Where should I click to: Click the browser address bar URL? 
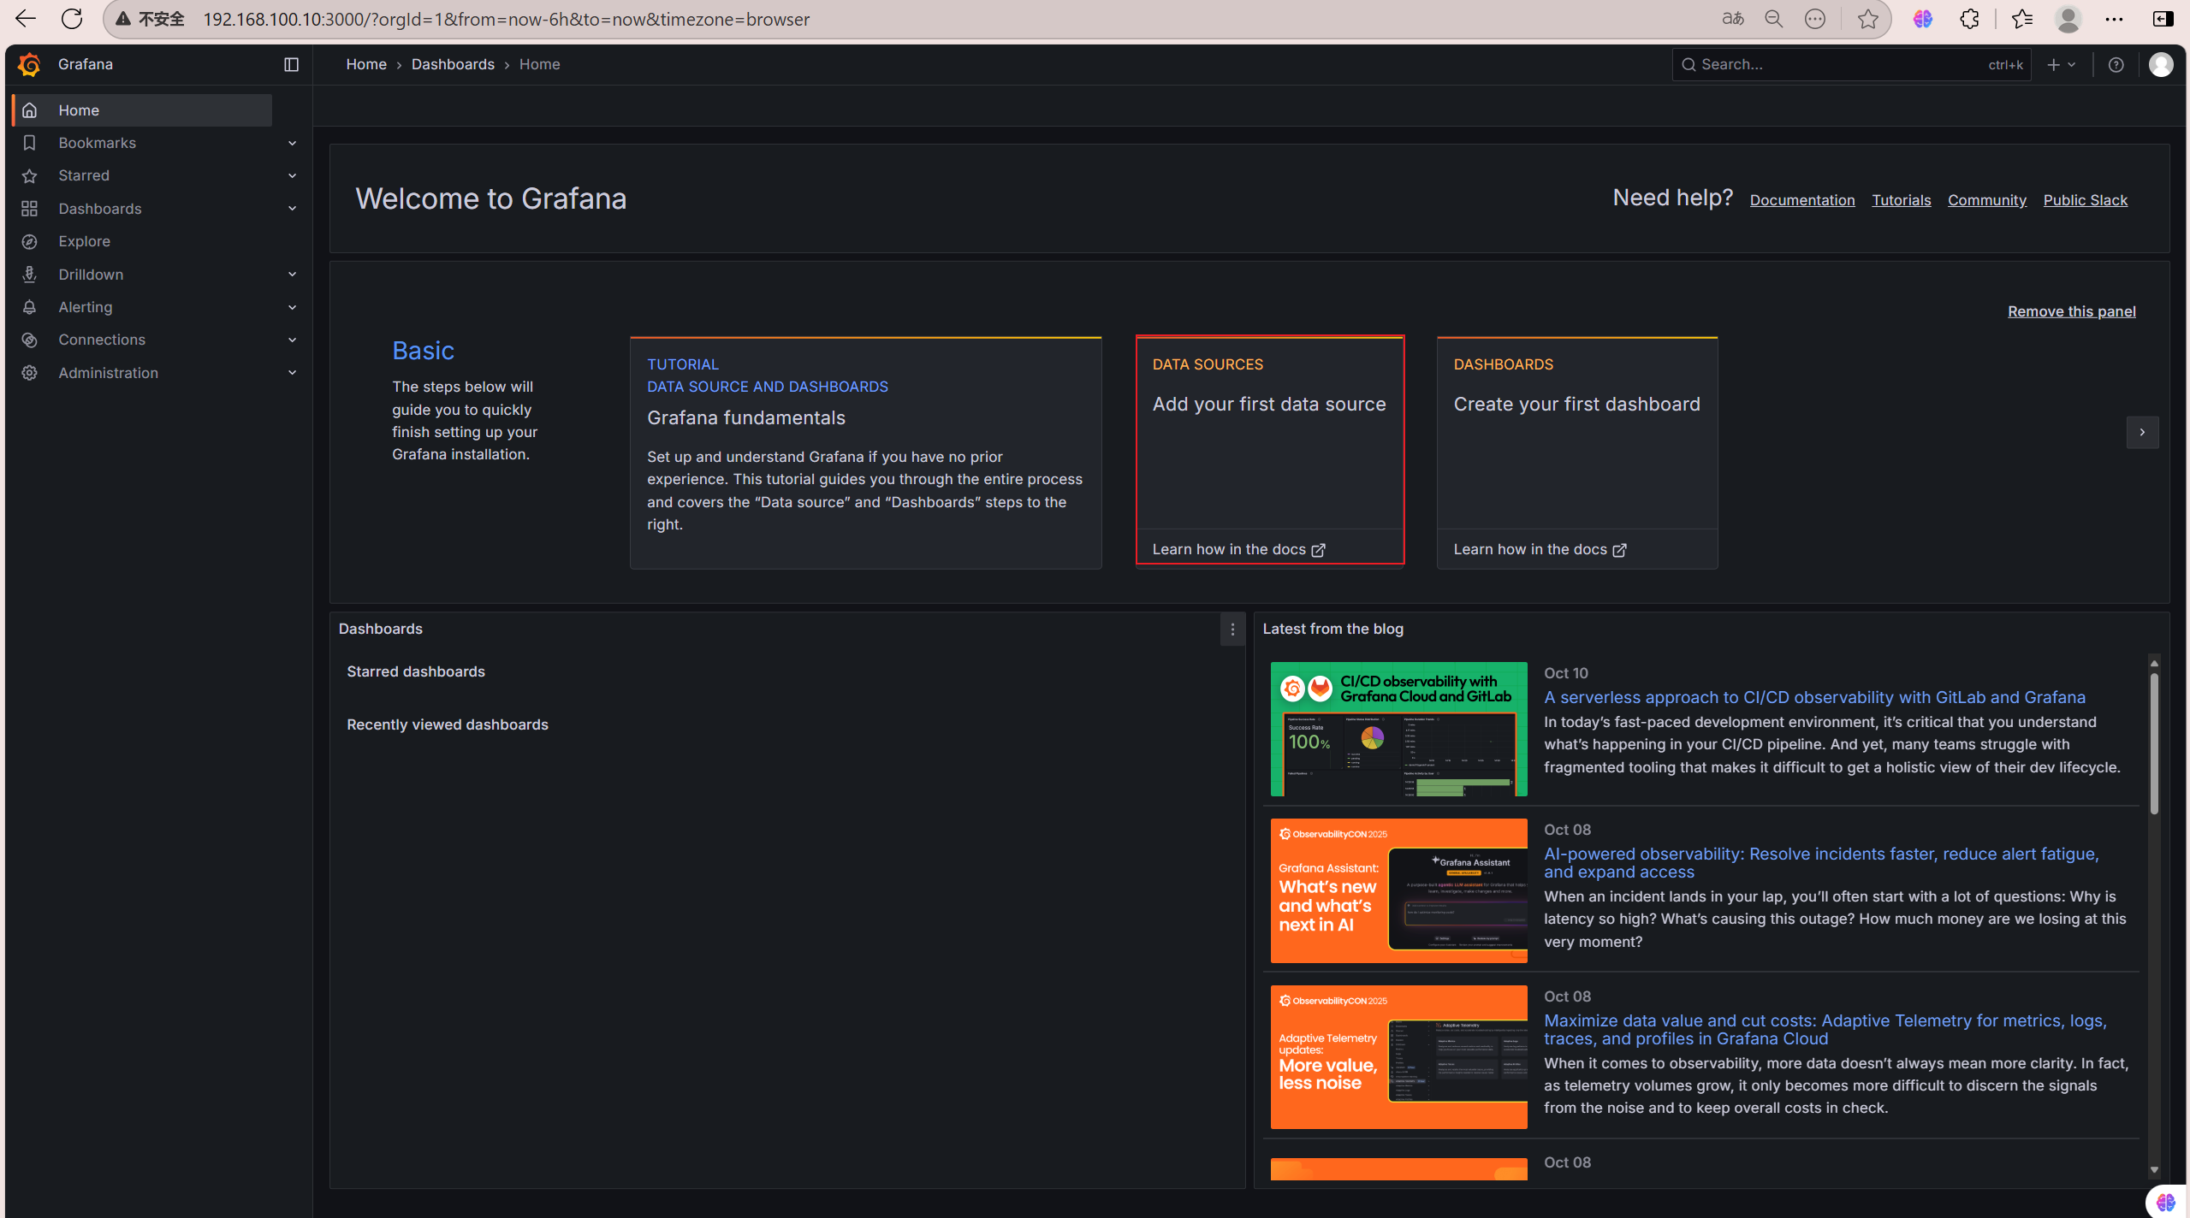pyautogui.click(x=506, y=19)
